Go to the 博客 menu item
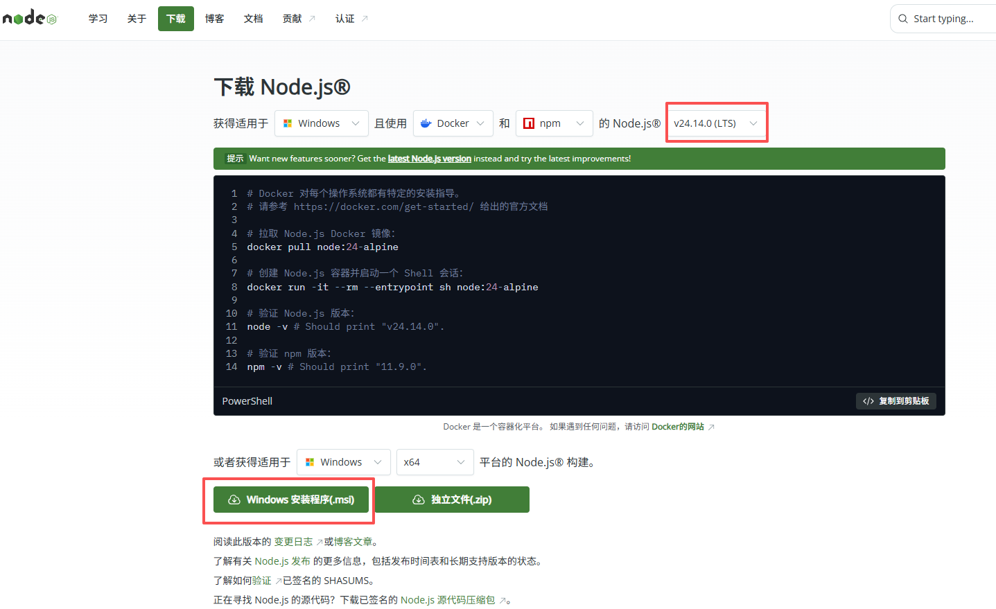Viewport: 996px width, 609px height. tap(214, 19)
